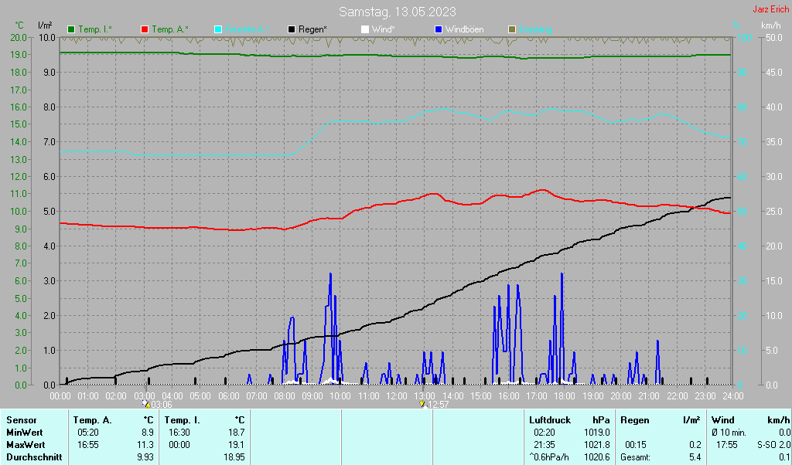Click the olive legend square at far right
Viewport: 792px width, 465px height.
pos(511,29)
